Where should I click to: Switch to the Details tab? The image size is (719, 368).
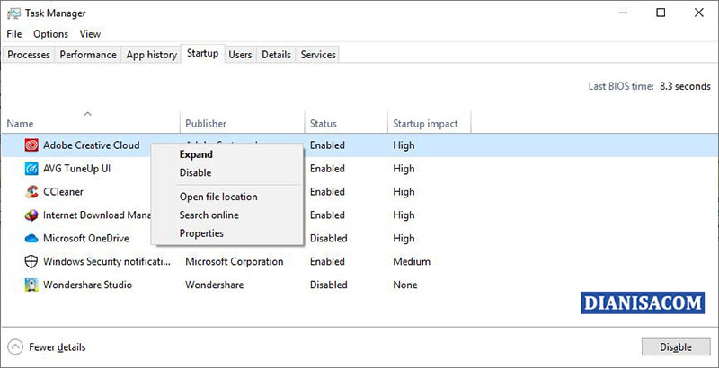pos(276,55)
